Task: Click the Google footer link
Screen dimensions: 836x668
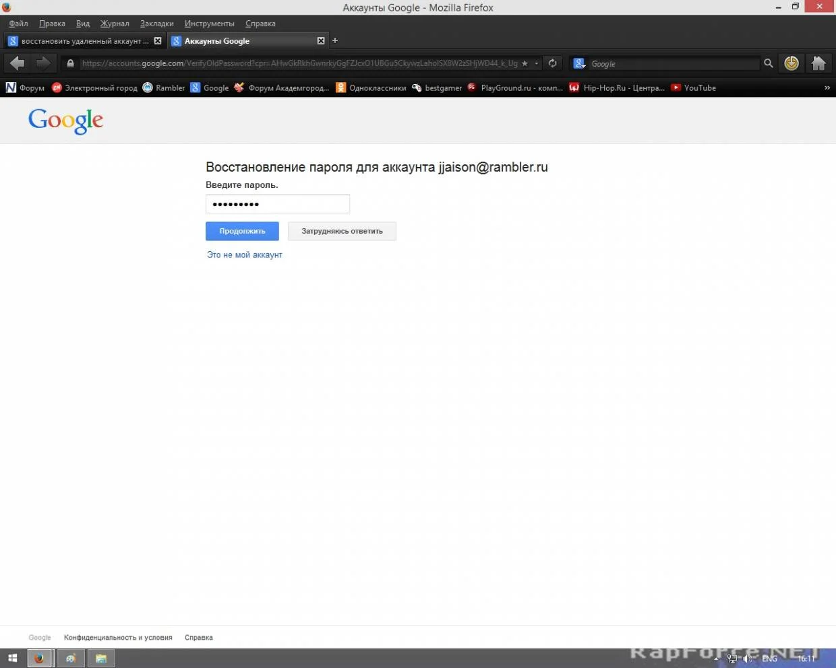Action: (x=40, y=637)
